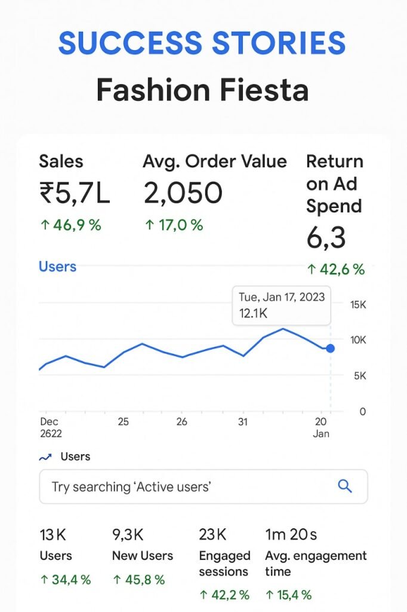407x612 pixels.
Task: Click the Sales ₹5,7L metric
Action: 75,193
